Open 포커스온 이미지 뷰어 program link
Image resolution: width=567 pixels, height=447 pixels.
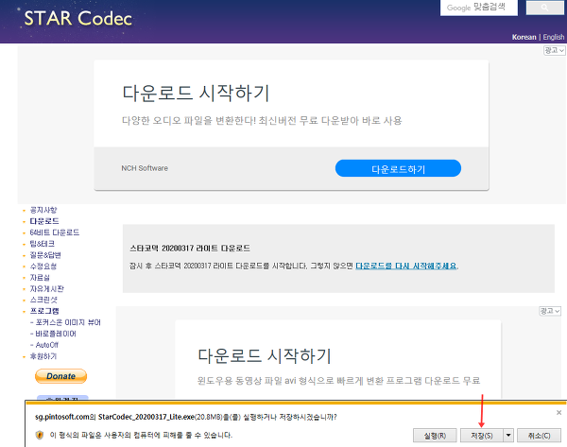68,322
